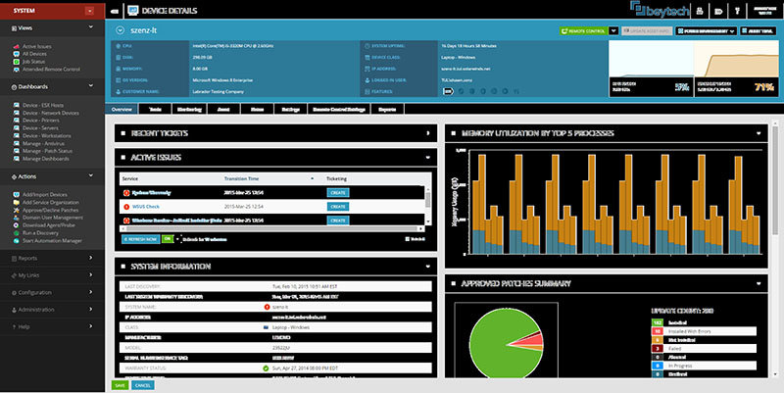This screenshot has height=393, width=784.
Task: Collapse the Recent Tickets panel square toggle
Action: click(122, 133)
